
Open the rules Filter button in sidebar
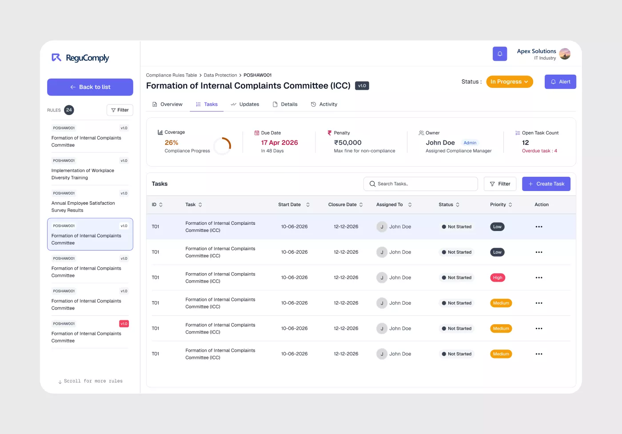(x=120, y=110)
